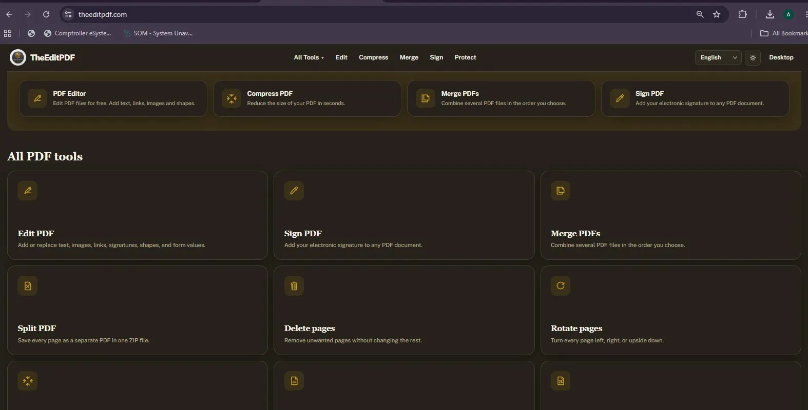Click the TheEditPDF brand name link
The image size is (808, 410).
[52, 57]
